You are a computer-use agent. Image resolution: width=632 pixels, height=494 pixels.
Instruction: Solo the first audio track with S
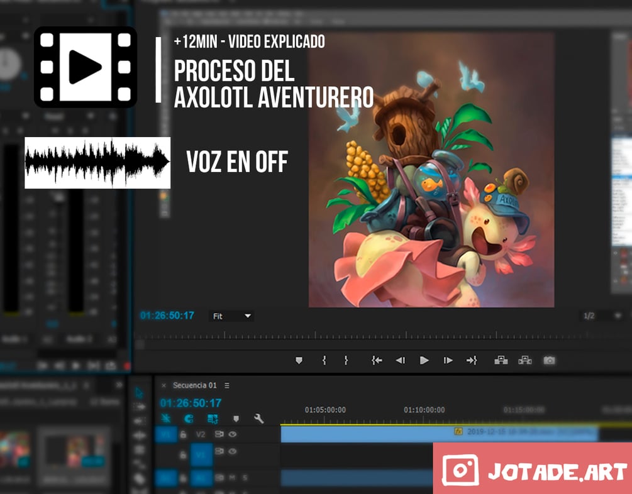click(x=245, y=478)
